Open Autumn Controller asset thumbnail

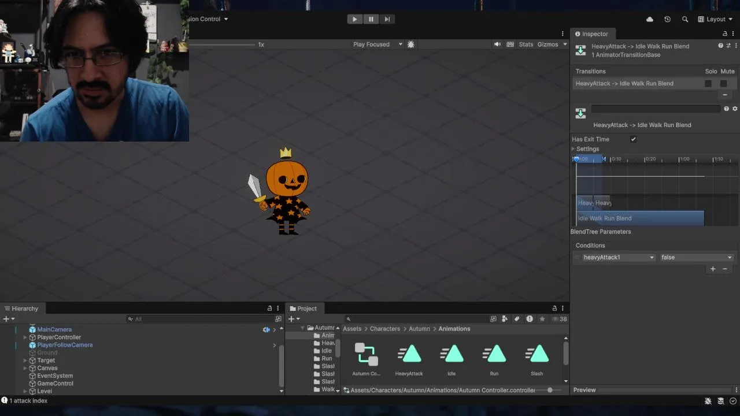[x=366, y=354]
